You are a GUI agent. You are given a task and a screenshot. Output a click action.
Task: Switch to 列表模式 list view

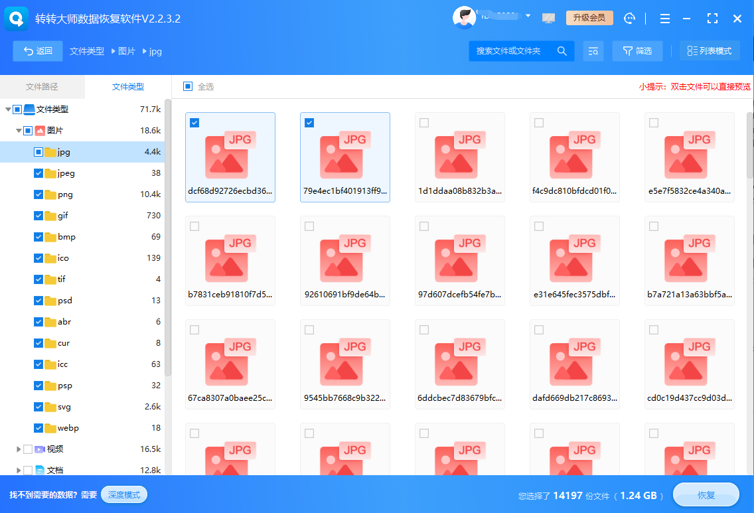[710, 51]
